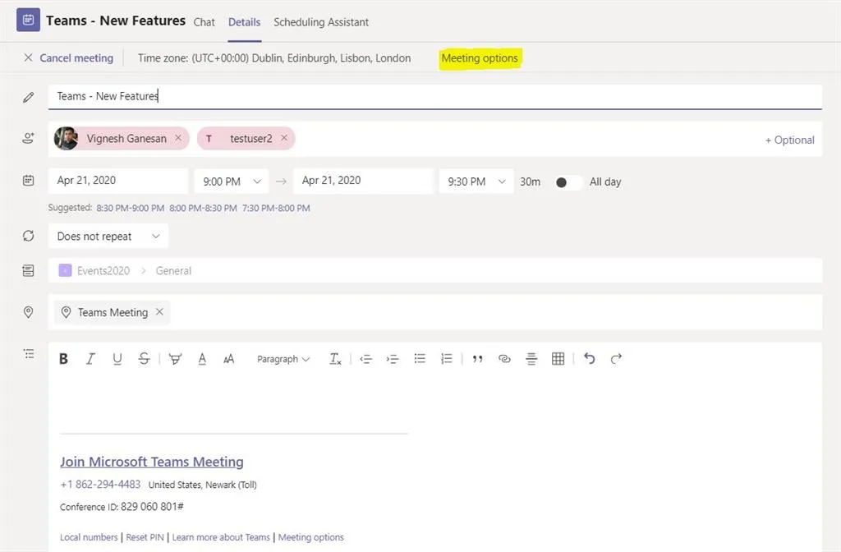Open the Paragraph style dropdown

point(283,359)
